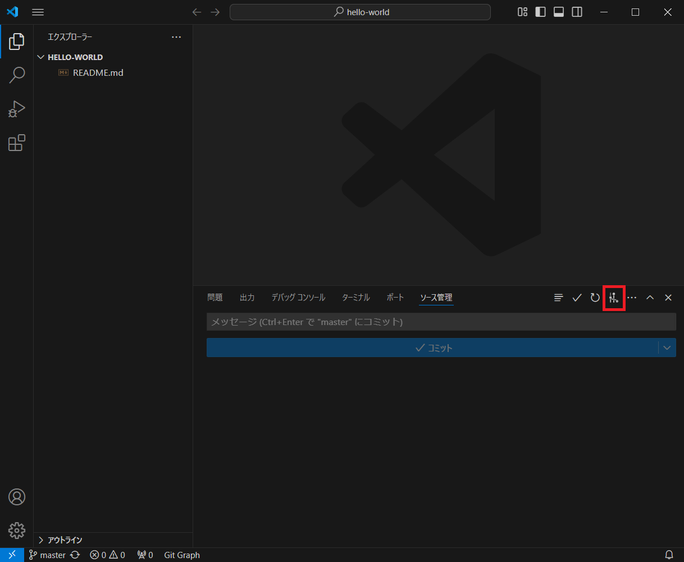This screenshot has width=684, height=562.
Task: Open the Explorer view in activity bar
Action: (17, 41)
